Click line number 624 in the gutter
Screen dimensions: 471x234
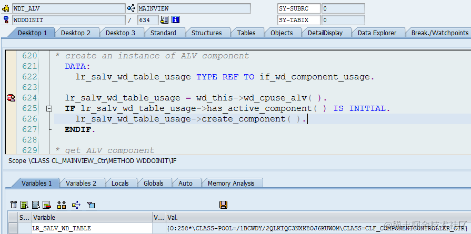click(29, 98)
